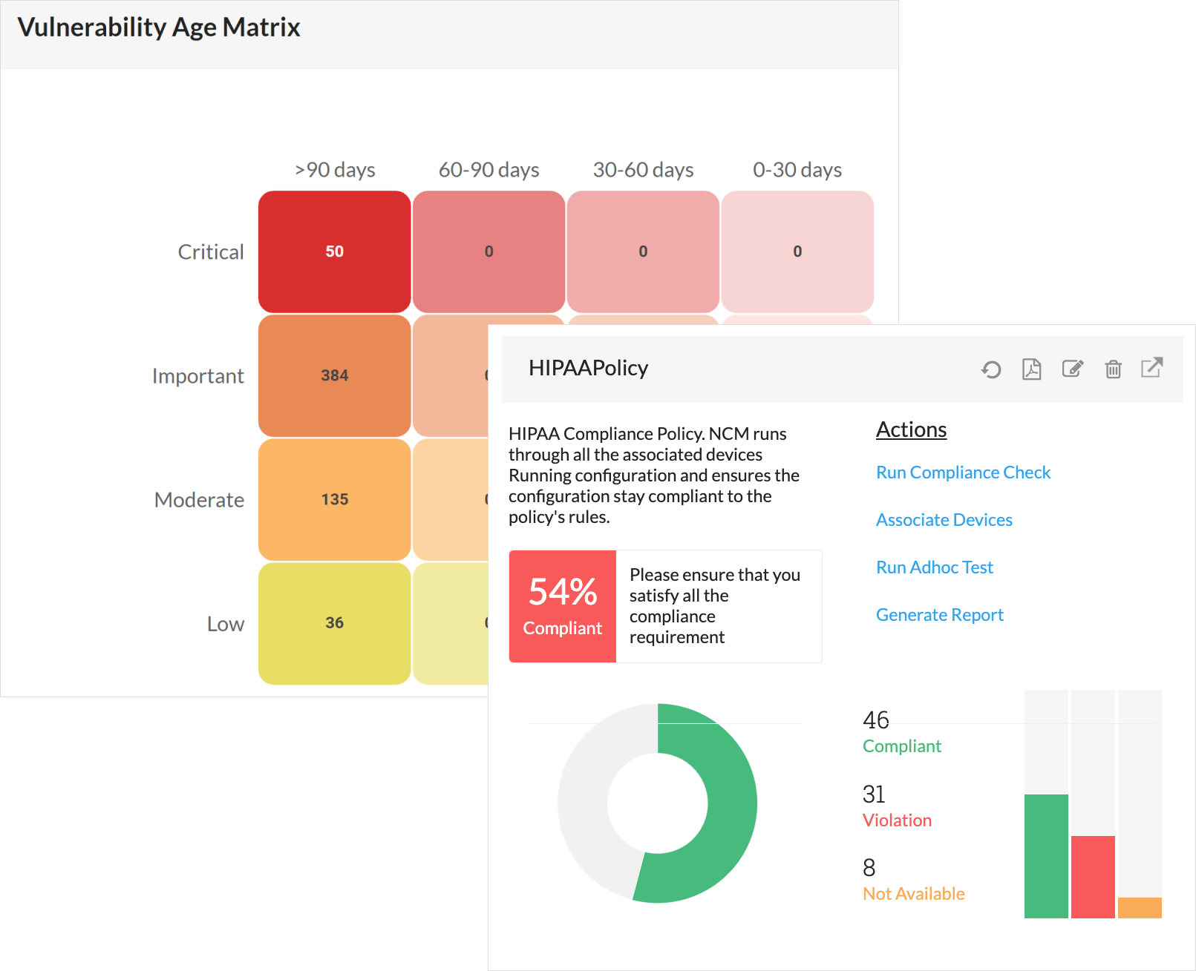This screenshot has height=971, width=1196.
Task: Select Important 60-90 days cell
Action: tap(451, 375)
